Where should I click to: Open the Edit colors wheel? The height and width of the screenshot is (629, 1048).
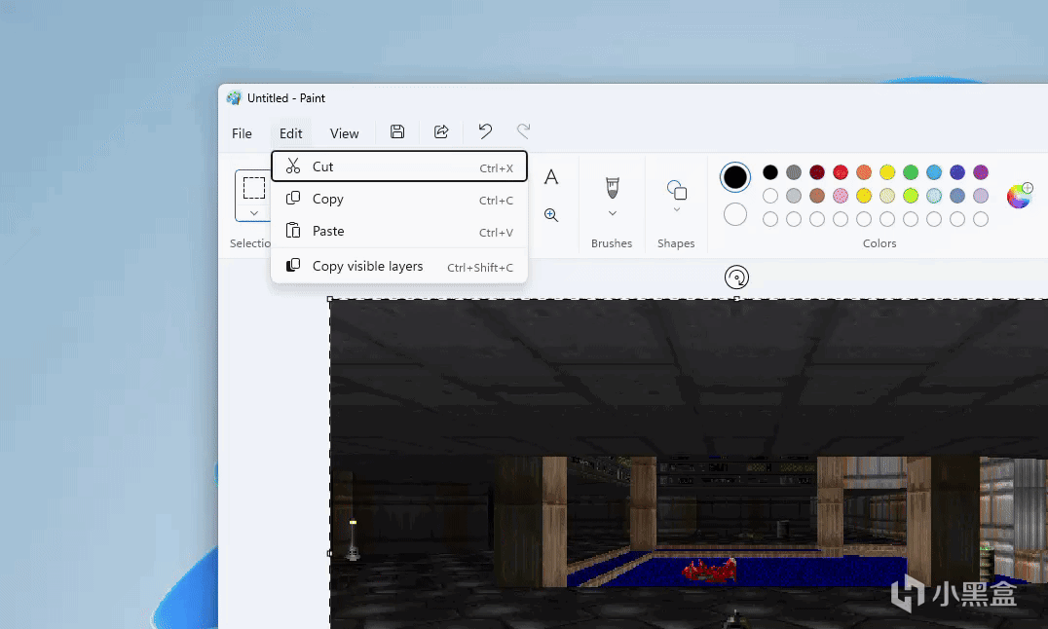(x=1020, y=196)
